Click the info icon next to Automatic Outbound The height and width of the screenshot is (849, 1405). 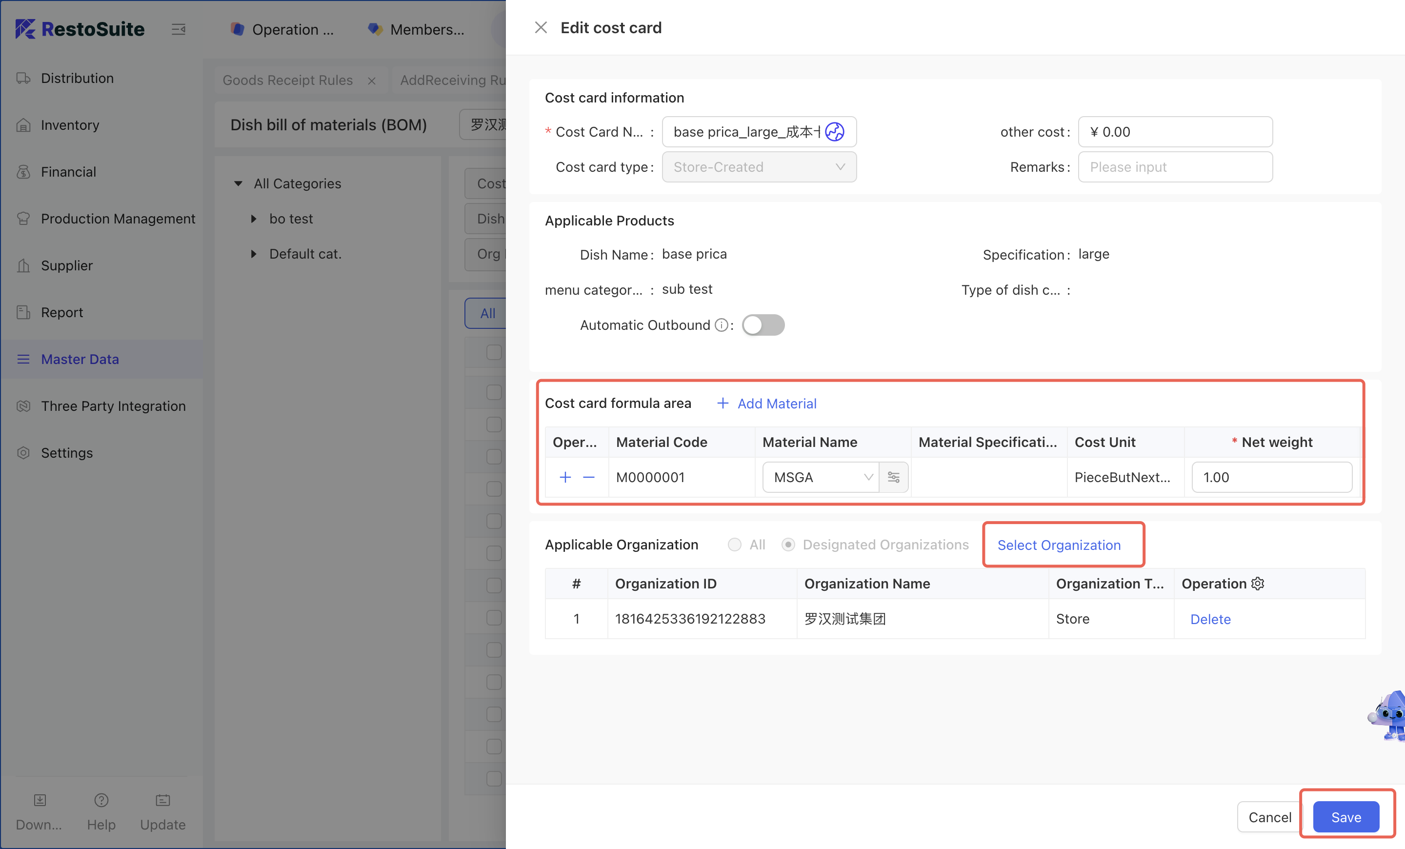point(722,325)
